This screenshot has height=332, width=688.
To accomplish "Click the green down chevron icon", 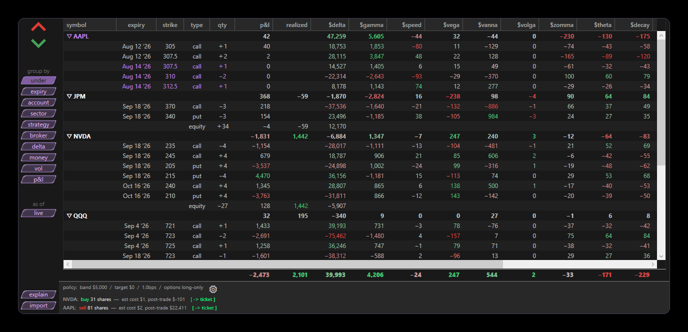I will click(x=38, y=43).
